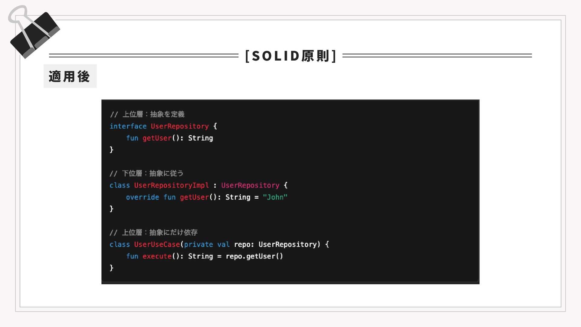Click the interface keyword in code

(x=128, y=126)
